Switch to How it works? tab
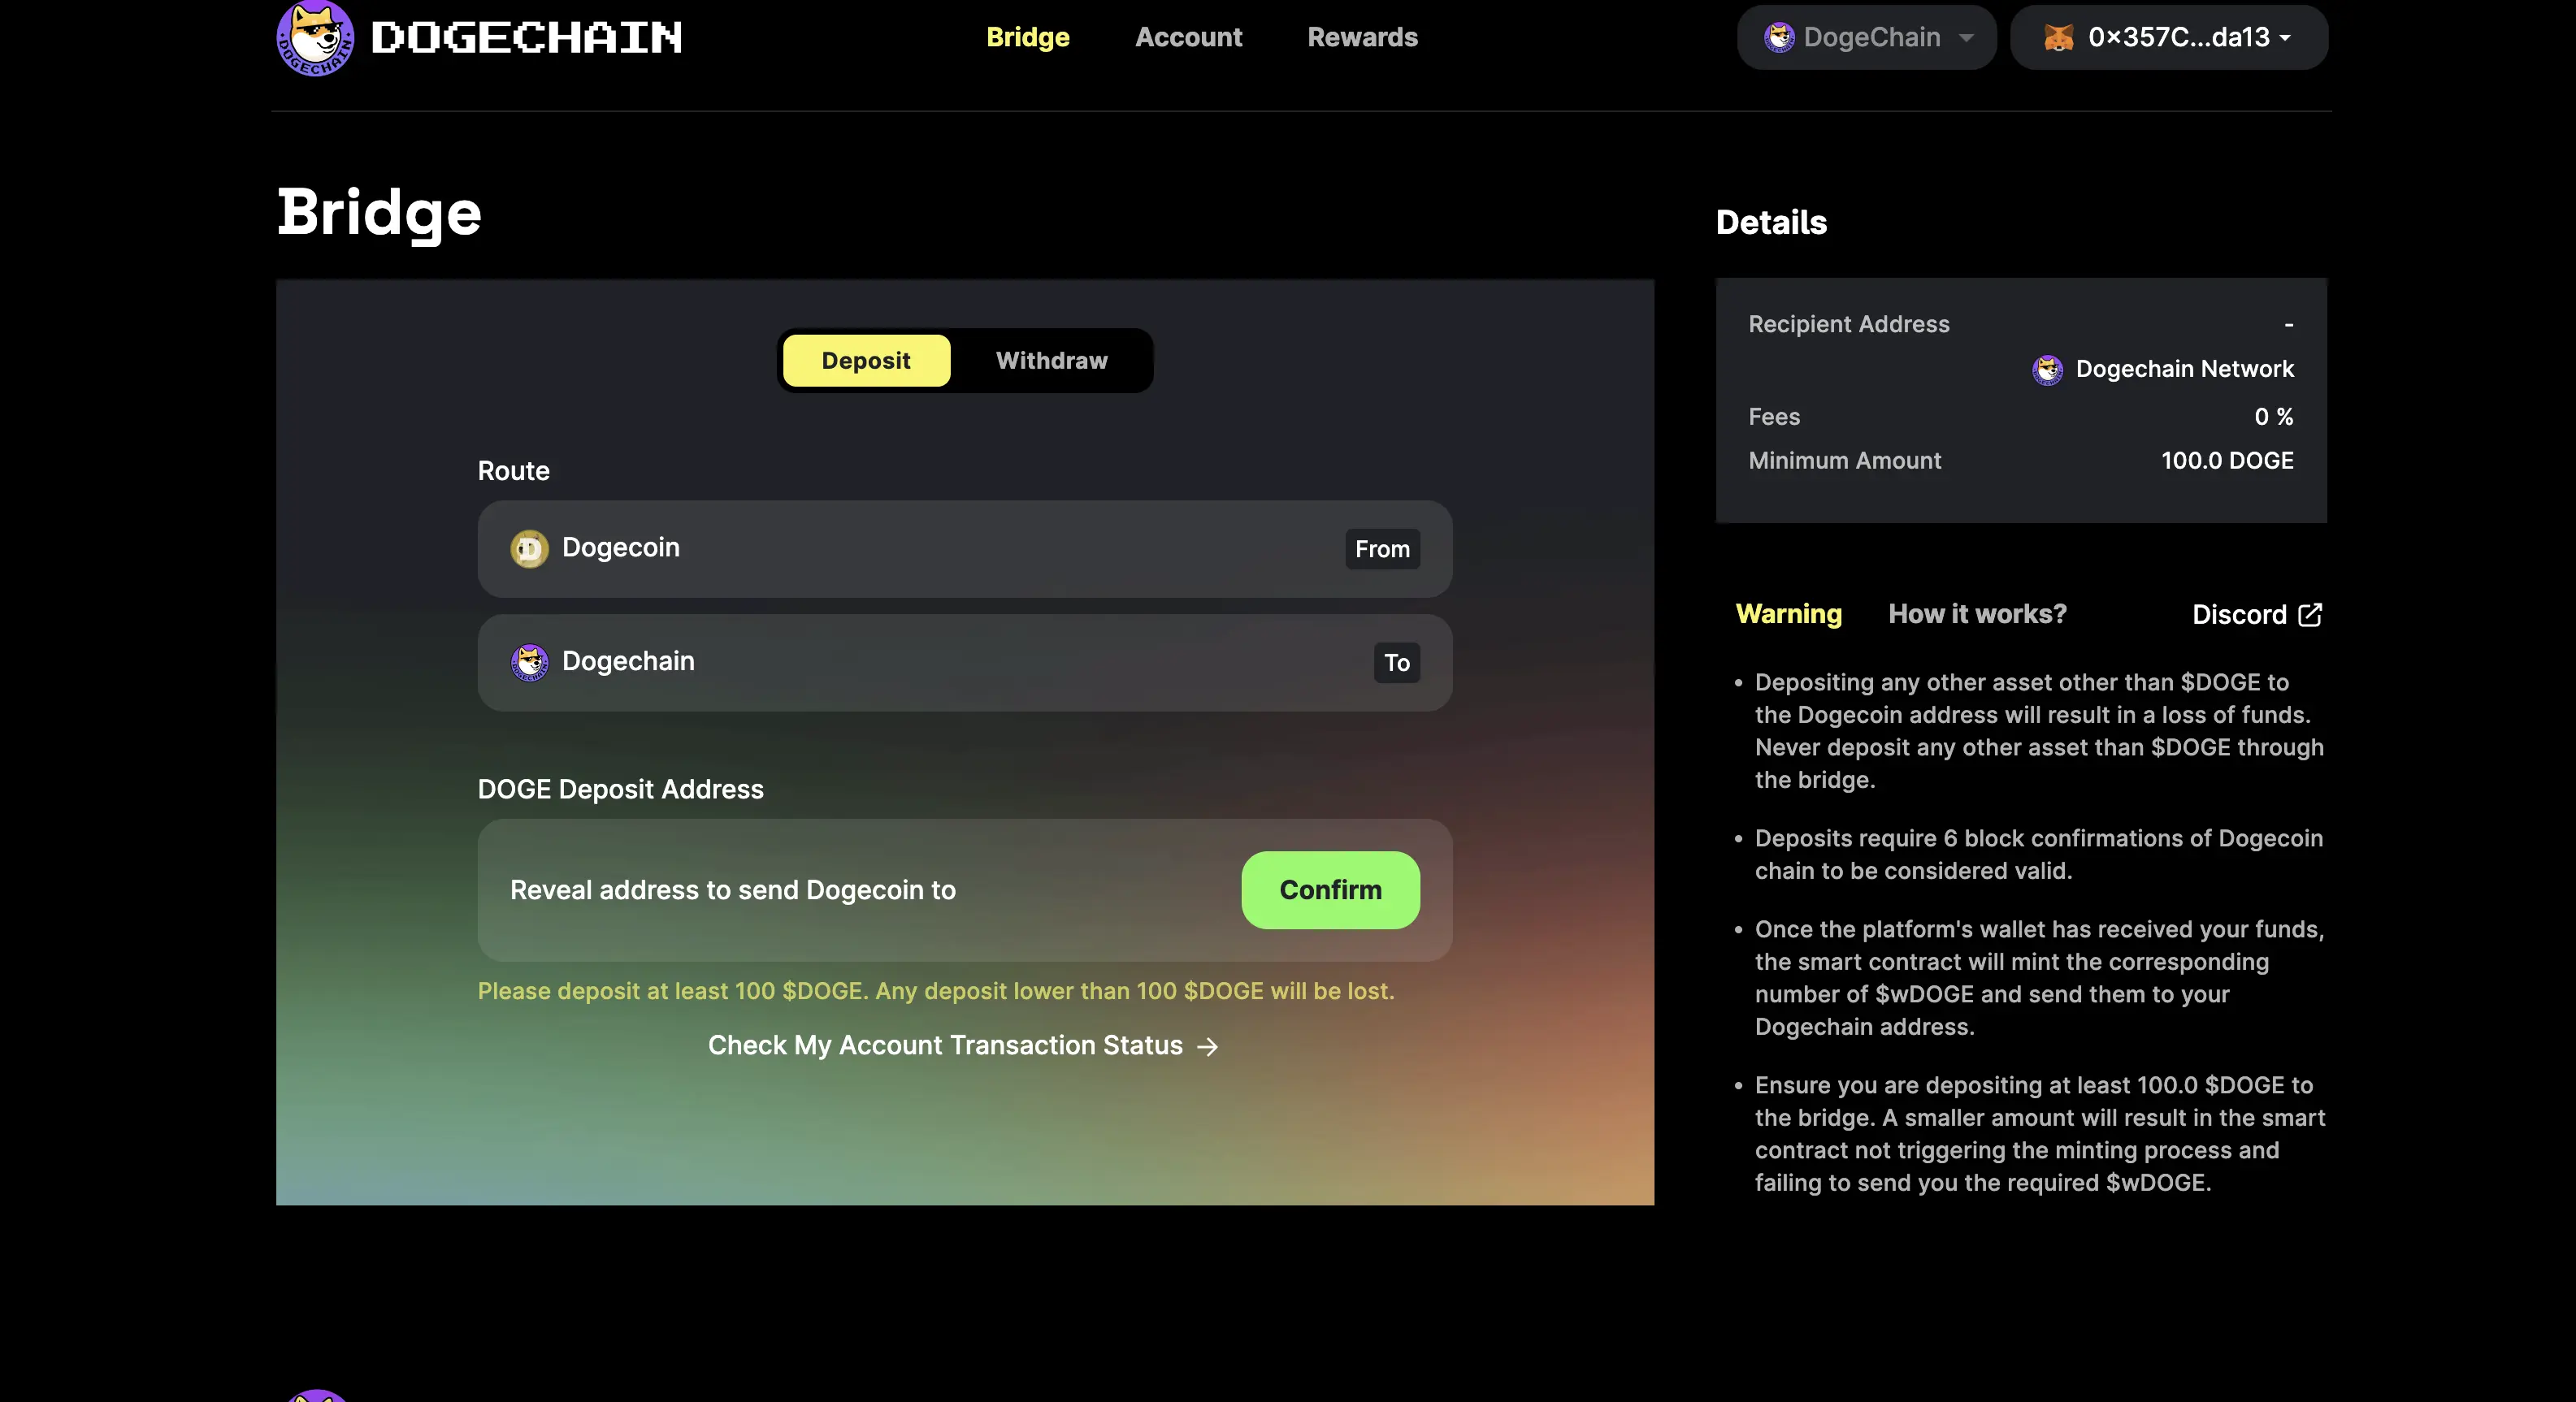This screenshot has width=2576, height=1402. pyautogui.click(x=1977, y=613)
